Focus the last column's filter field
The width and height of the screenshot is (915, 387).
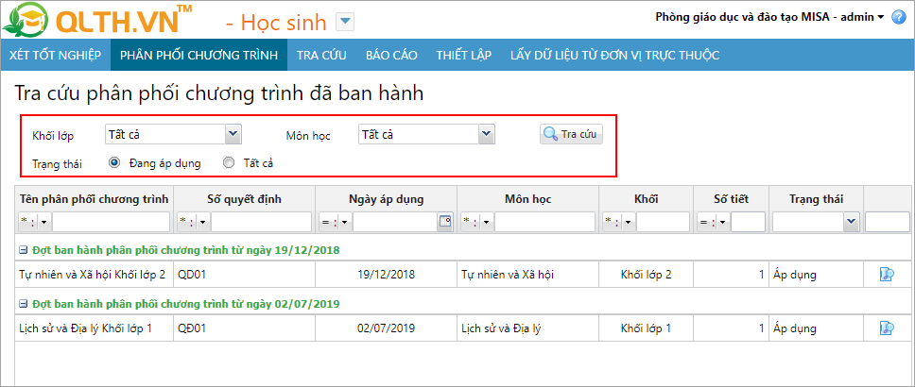[887, 222]
